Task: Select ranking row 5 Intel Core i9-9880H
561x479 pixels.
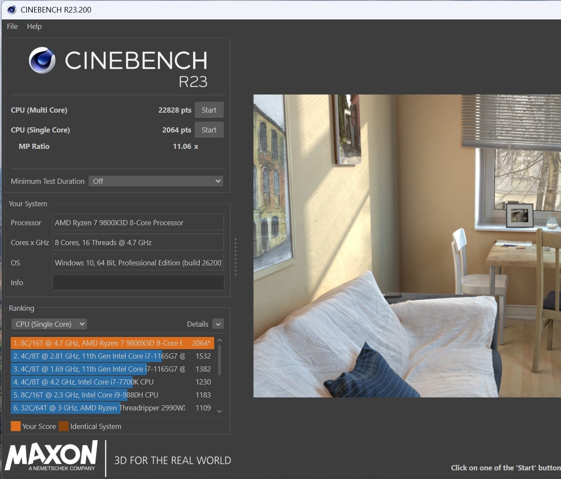Action: click(x=112, y=395)
